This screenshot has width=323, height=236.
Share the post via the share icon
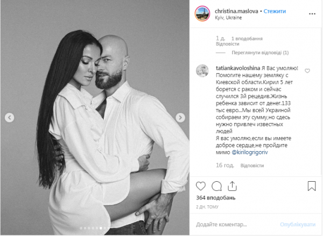(x=232, y=186)
